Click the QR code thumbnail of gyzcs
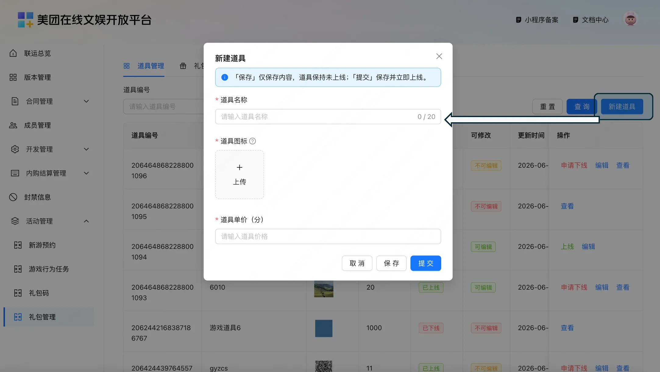The height and width of the screenshot is (372, 660). (324, 366)
